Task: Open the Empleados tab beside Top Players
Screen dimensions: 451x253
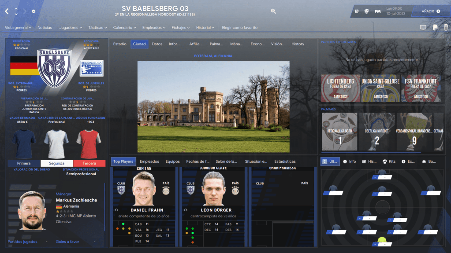Action: 149,161
